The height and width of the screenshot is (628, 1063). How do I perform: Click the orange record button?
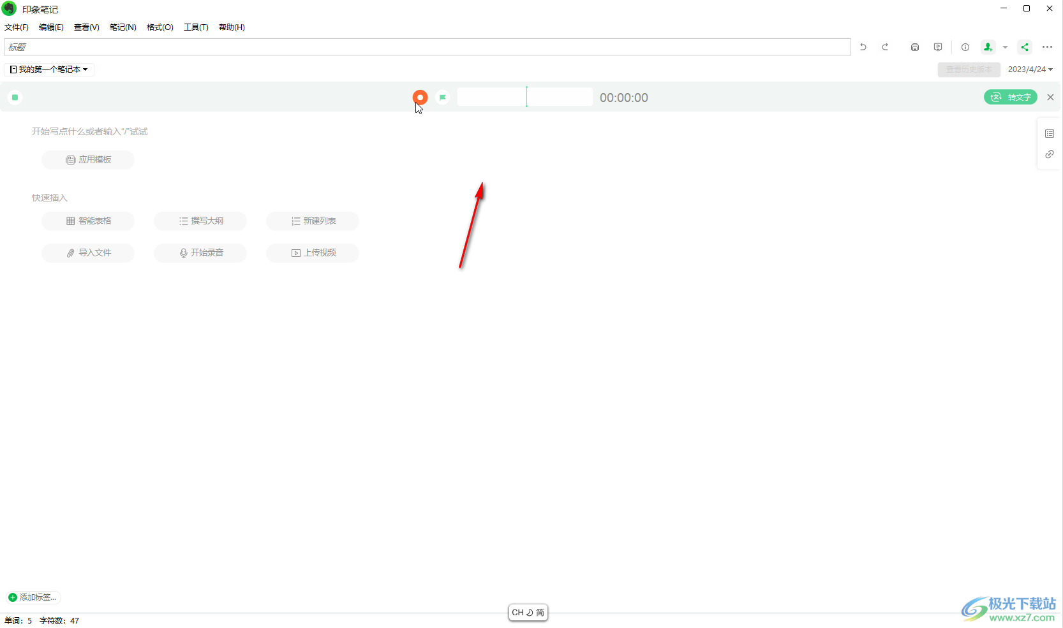[420, 98]
